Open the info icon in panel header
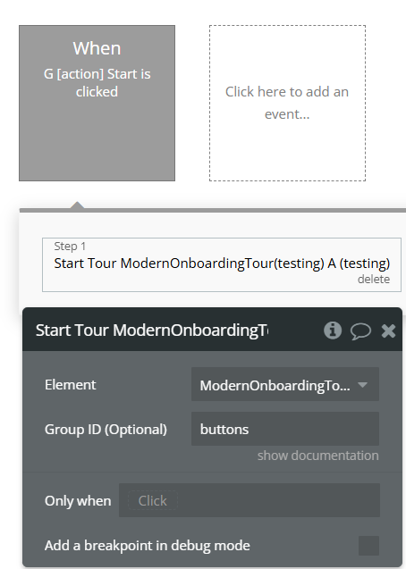The height and width of the screenshot is (569, 406). [333, 331]
